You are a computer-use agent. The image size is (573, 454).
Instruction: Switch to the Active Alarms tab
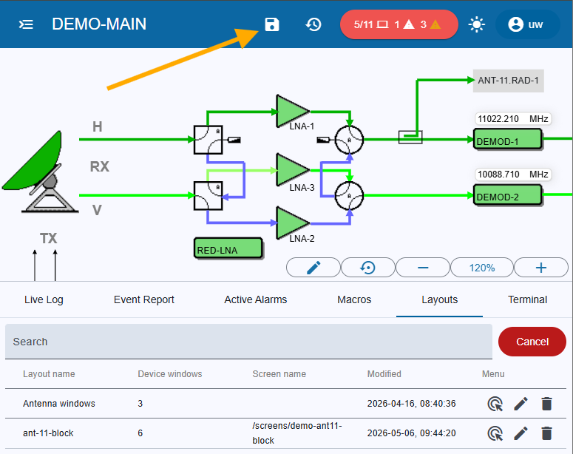tap(255, 299)
